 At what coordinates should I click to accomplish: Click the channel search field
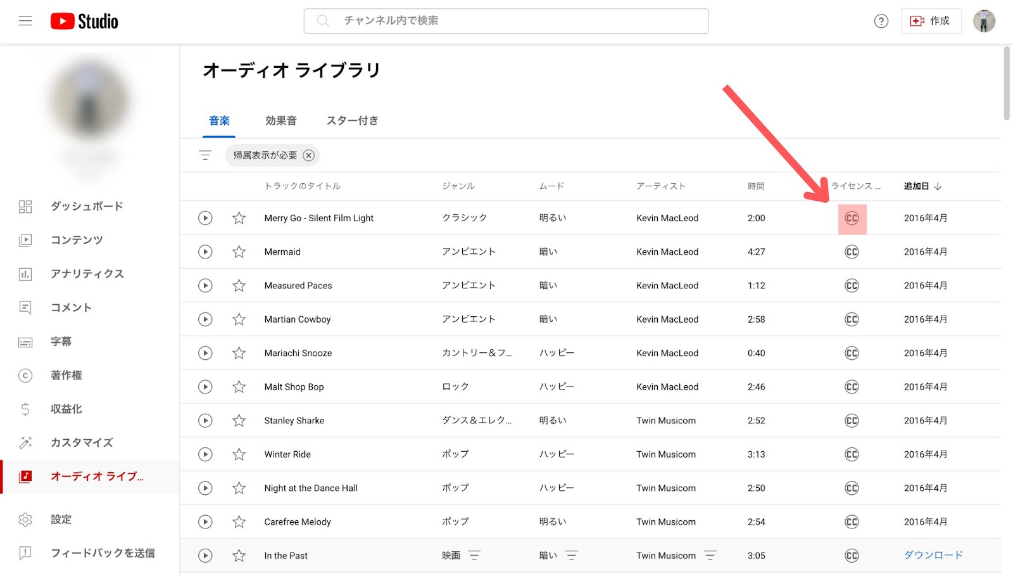pos(506,21)
